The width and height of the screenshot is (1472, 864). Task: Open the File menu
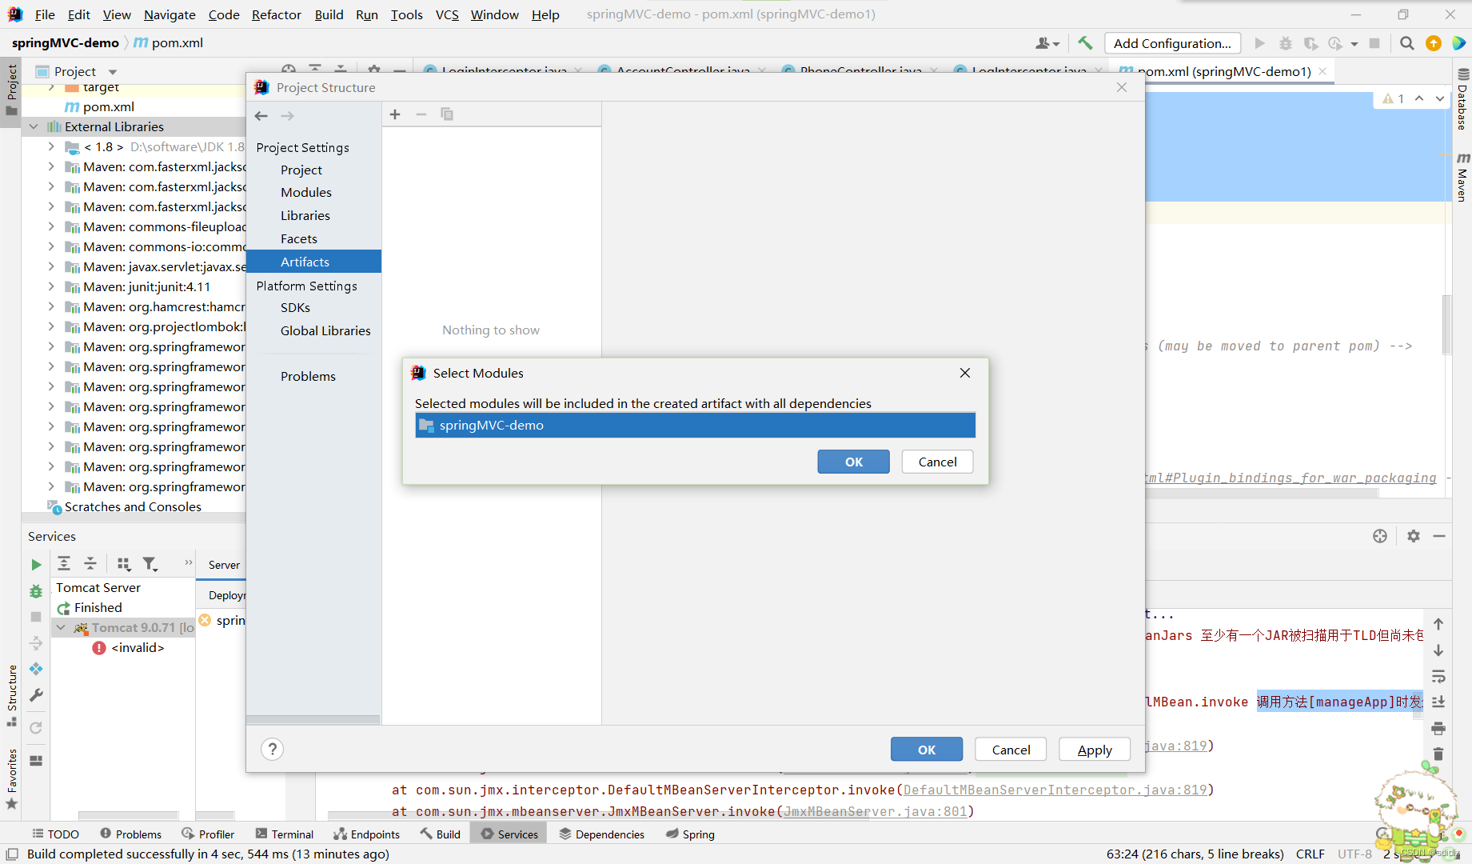click(x=45, y=14)
